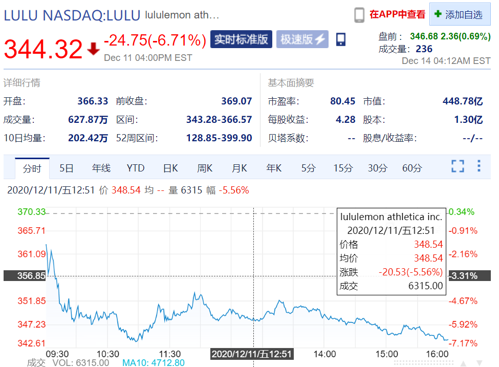Click the chart range scrollbar dots below chart
This screenshot has width=499, height=367.
pos(424,363)
